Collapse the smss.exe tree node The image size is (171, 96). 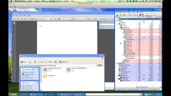tap(118, 24)
